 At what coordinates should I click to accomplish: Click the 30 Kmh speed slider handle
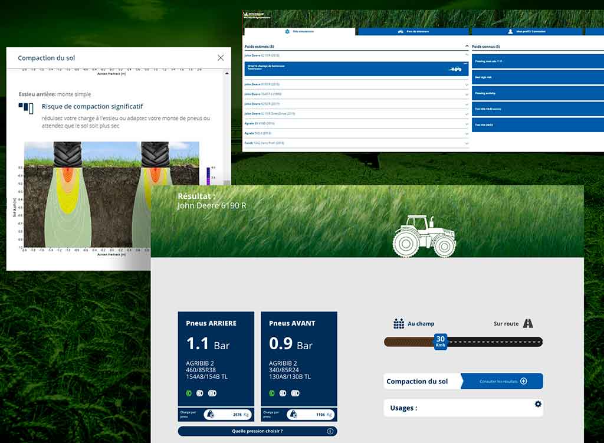coord(440,342)
